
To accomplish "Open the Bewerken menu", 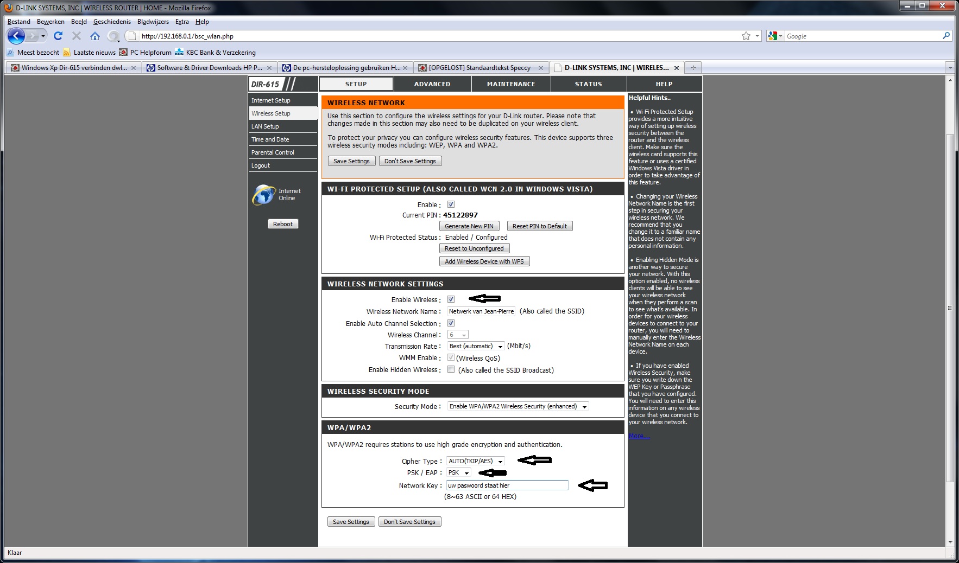I will point(51,22).
